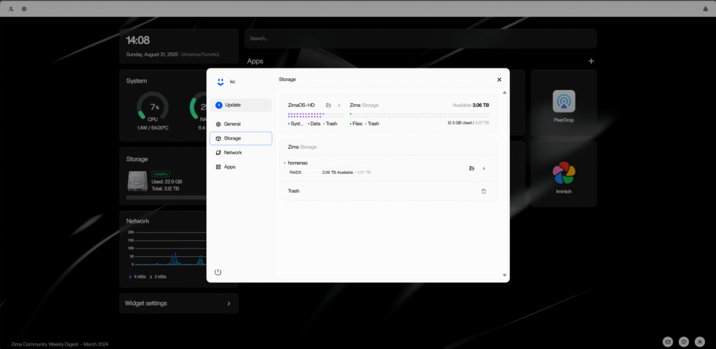Click the Files legend label
716x349 pixels.
(x=357, y=124)
